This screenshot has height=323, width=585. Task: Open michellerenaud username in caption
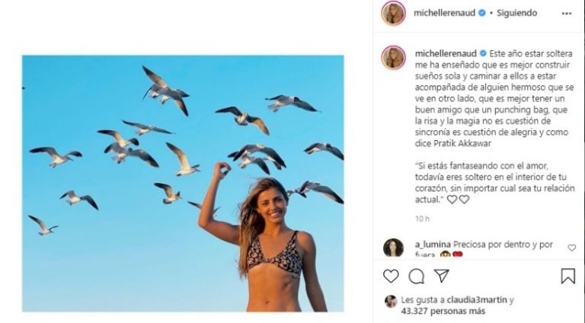tap(445, 53)
